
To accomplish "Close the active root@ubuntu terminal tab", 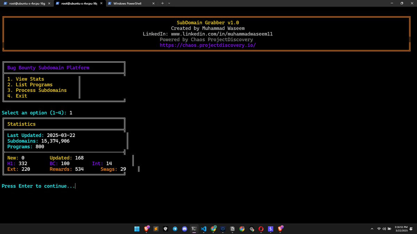I will [x=101, y=3].
